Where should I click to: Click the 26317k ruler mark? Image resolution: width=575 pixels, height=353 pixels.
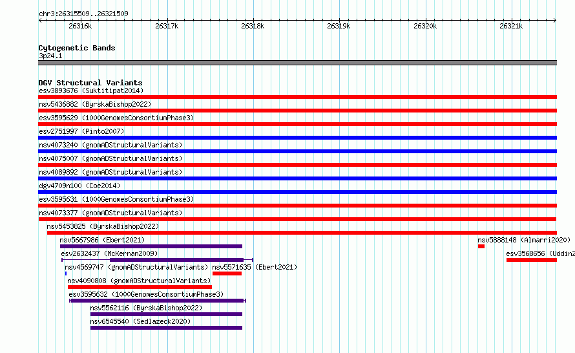point(167,26)
